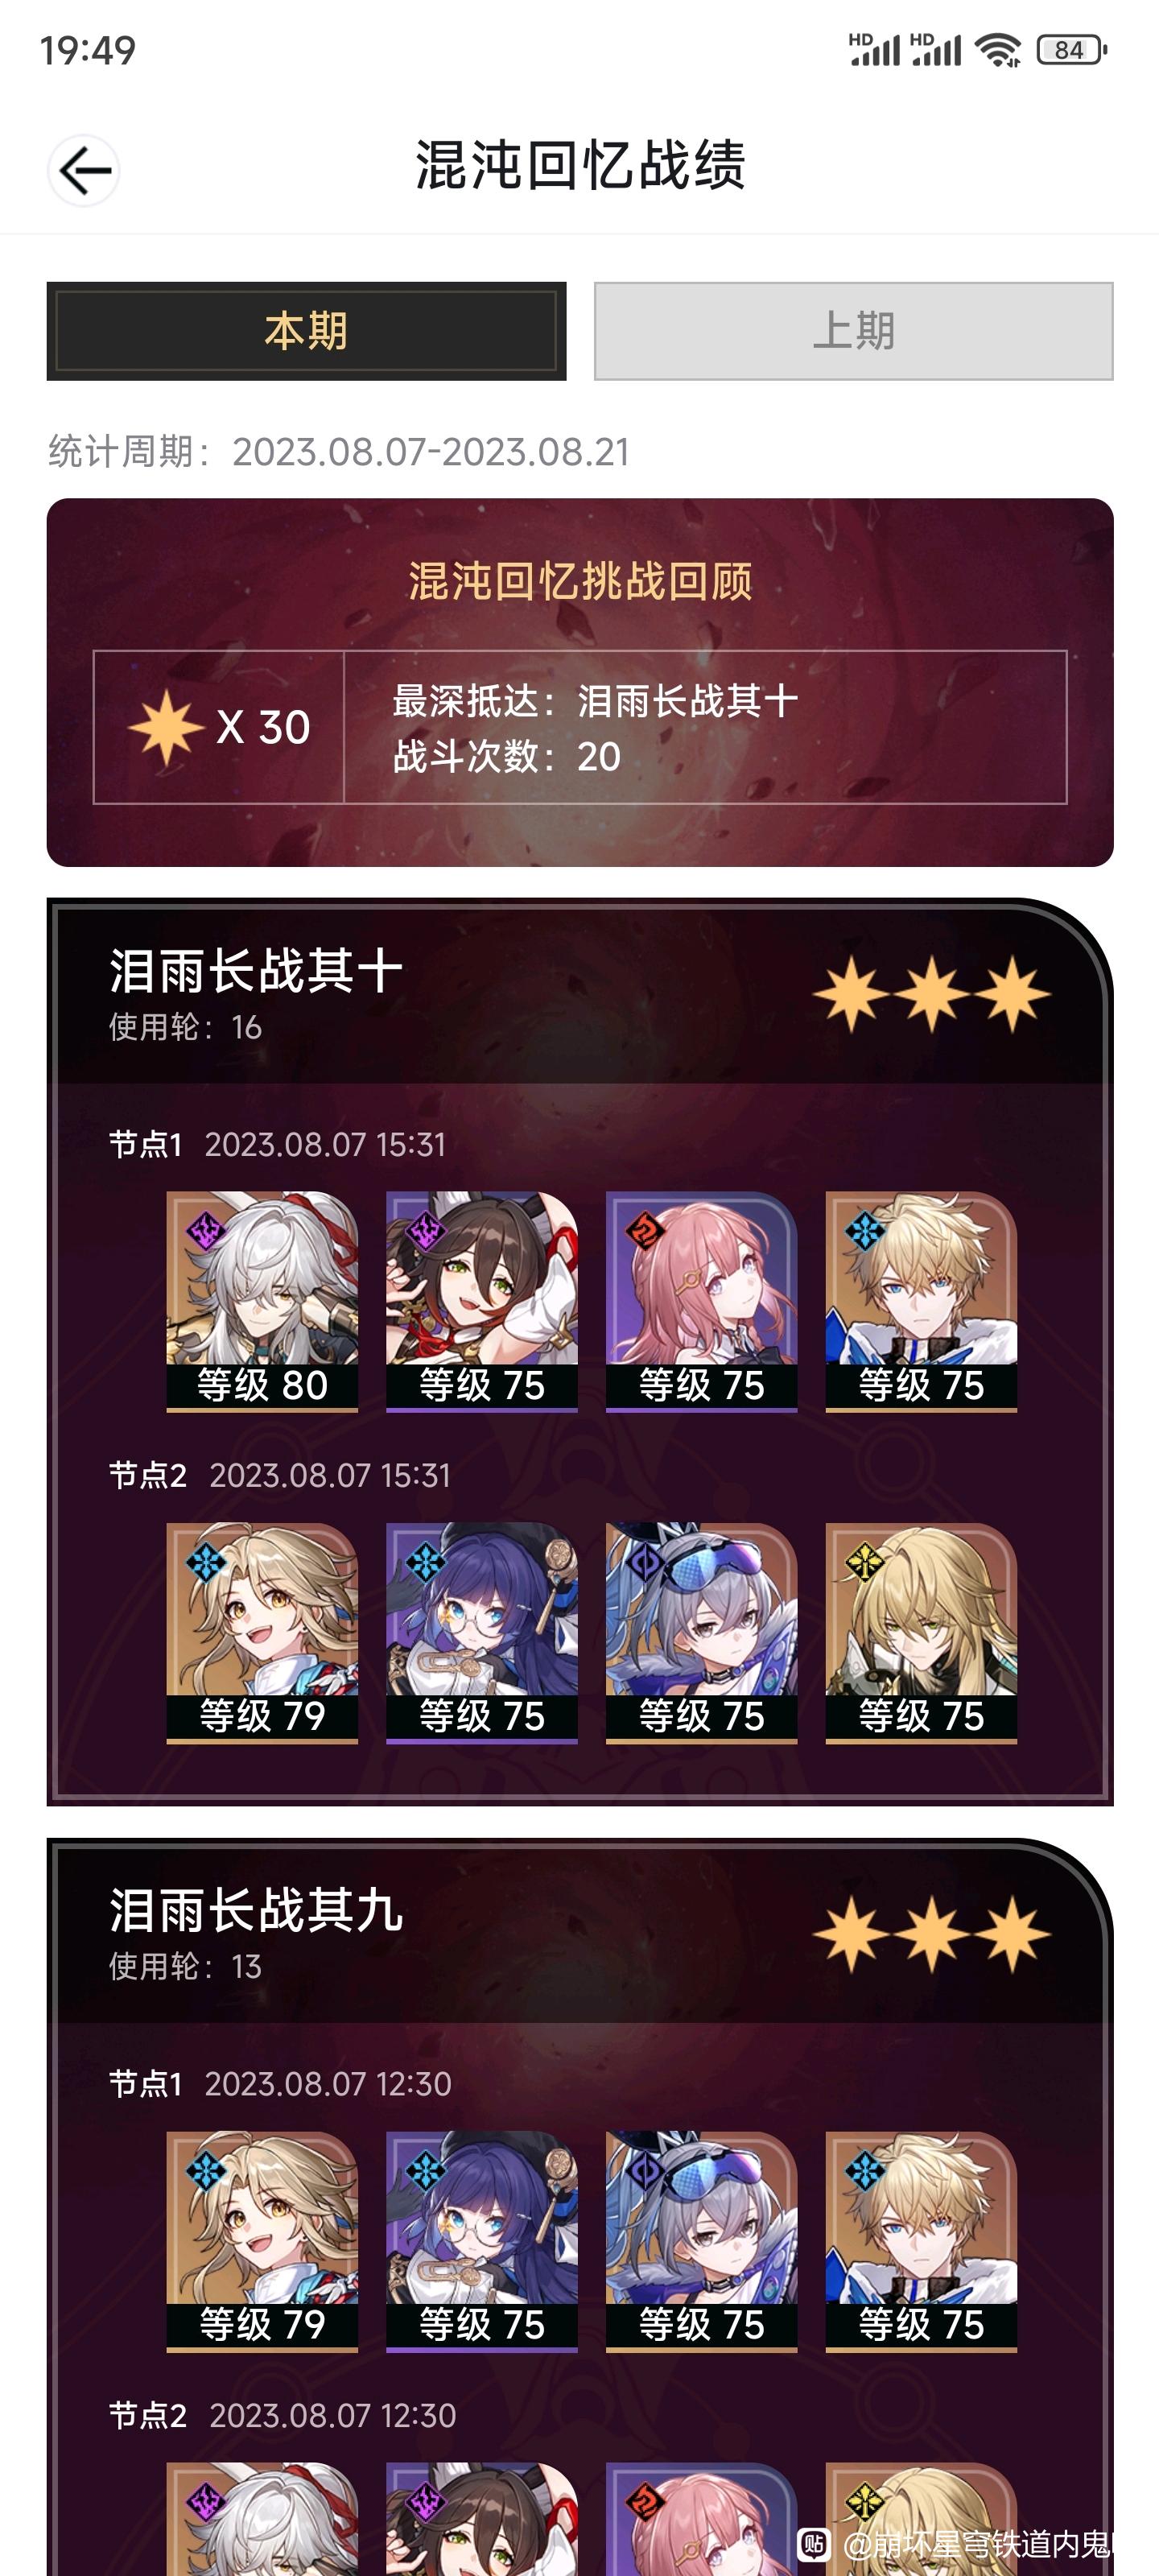This screenshot has height=2576, width=1159.
Task: Open the long blond-haired character in 其十 节点2
Action: coord(921,1633)
